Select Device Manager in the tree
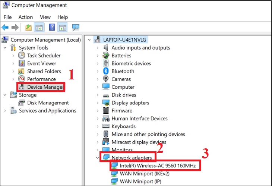Viewport: 272px width, 186px height. 45,87
